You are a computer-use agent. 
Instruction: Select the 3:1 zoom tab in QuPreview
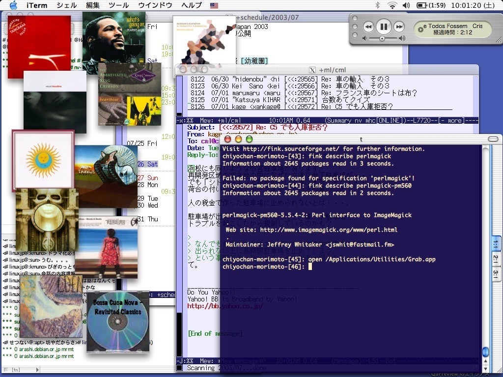(x=496, y=274)
